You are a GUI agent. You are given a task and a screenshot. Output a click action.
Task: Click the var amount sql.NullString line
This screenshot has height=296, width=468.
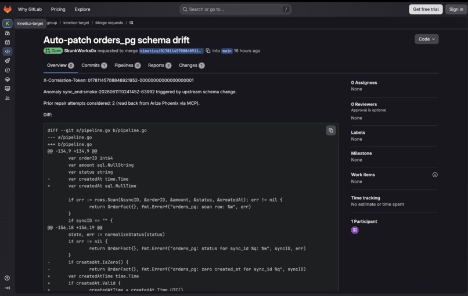101,165
